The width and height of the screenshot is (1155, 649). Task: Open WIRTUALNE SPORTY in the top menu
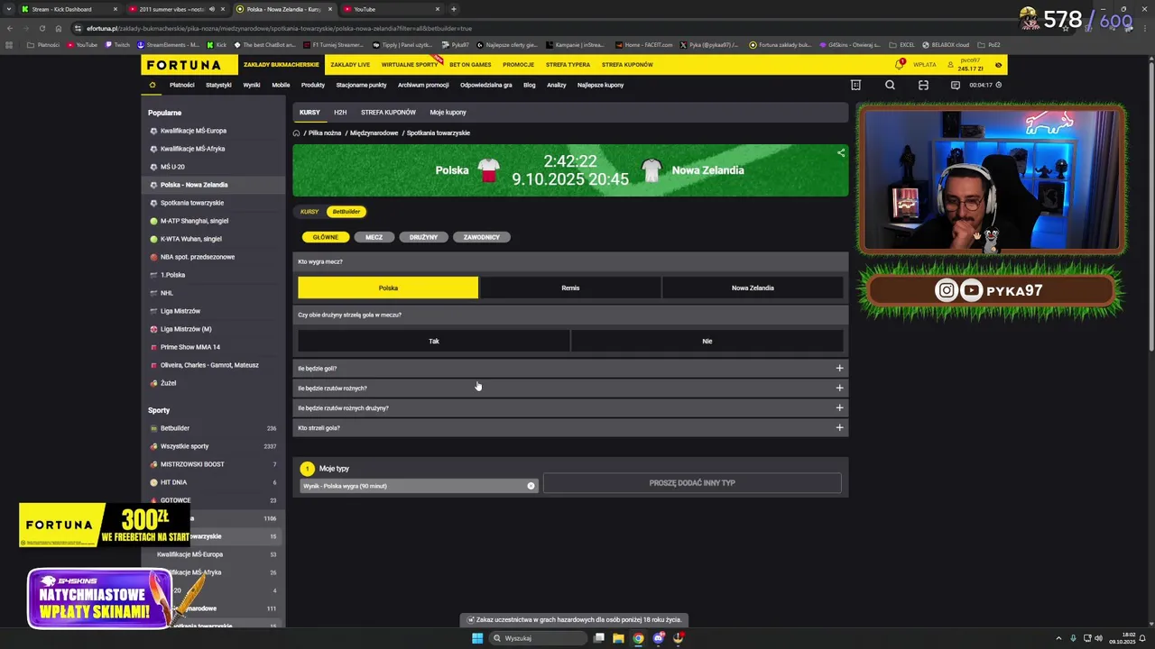pyautogui.click(x=410, y=65)
